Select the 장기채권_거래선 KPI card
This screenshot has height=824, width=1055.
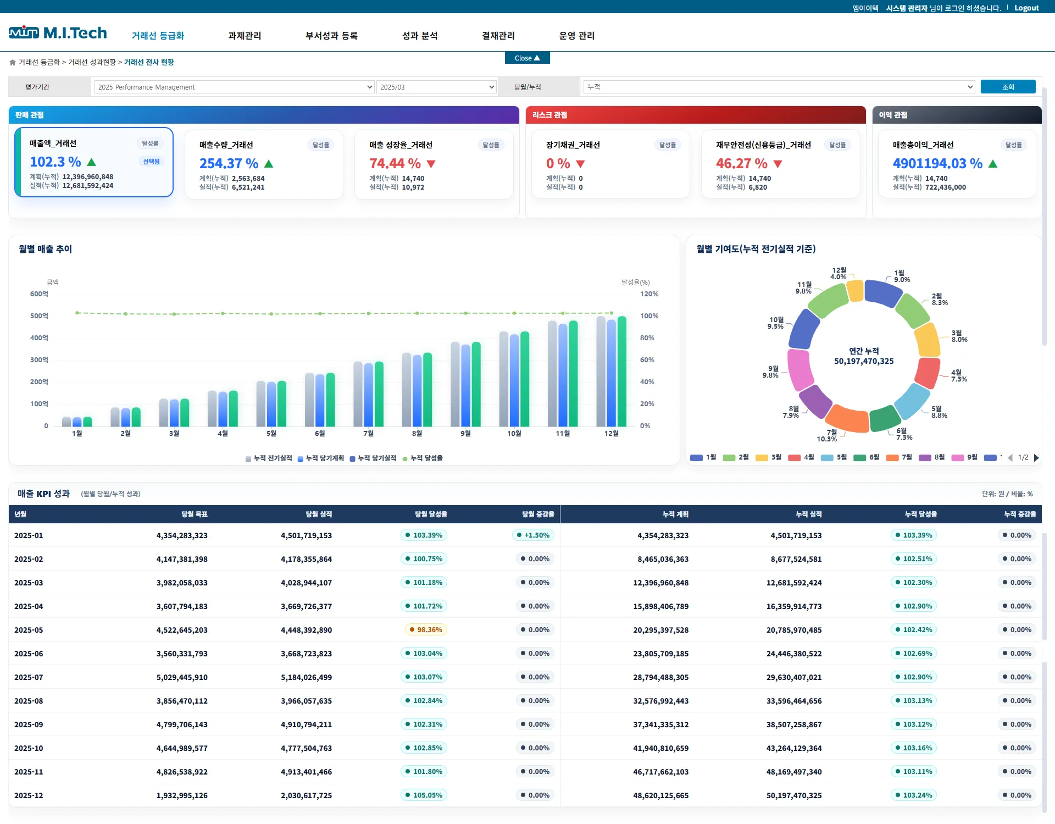tap(610, 164)
